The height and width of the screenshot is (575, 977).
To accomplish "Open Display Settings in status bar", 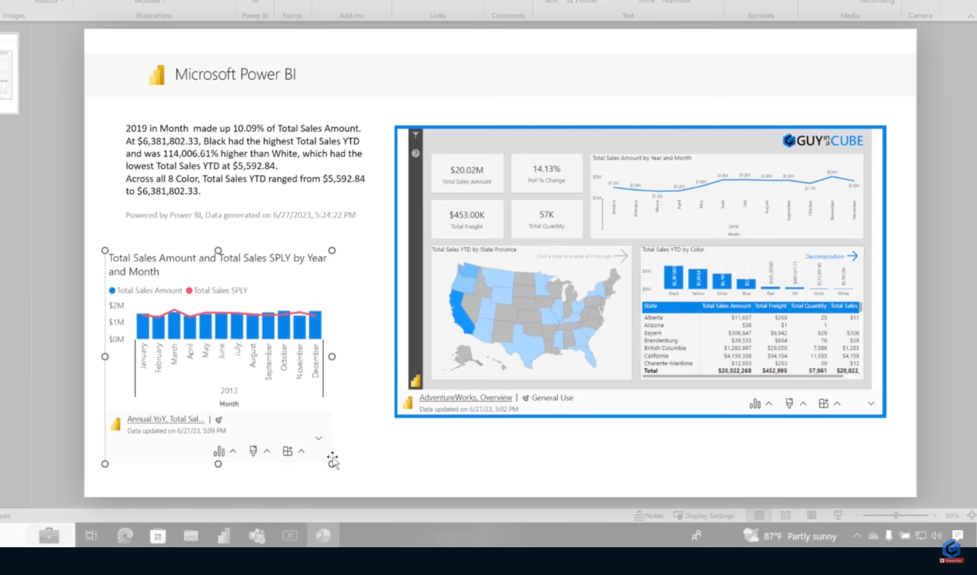I will coord(703,515).
